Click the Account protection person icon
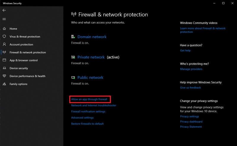Image resolution: width=237 pixels, height=146 pixels. pyautogui.click(x=4, y=45)
